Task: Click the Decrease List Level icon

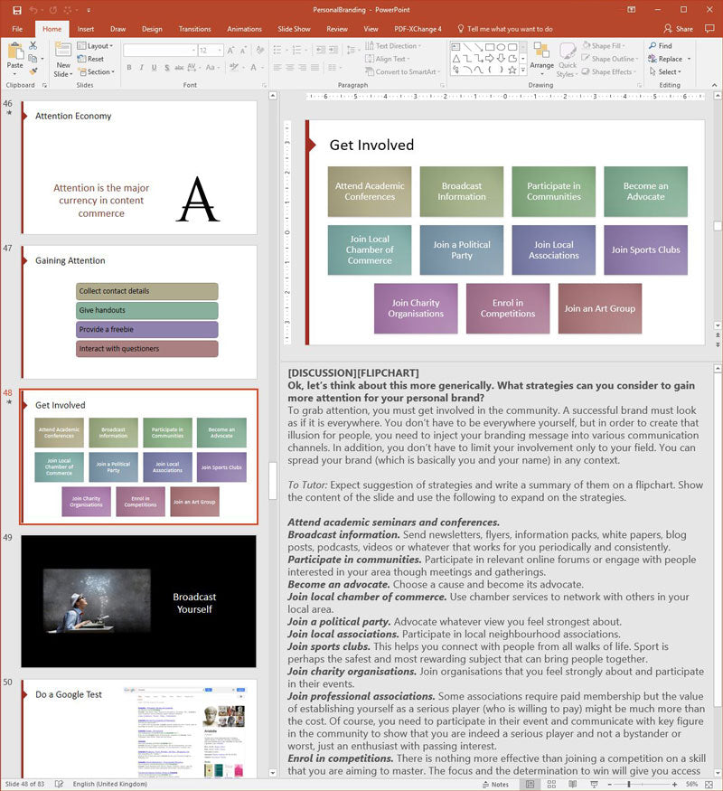Action: tap(321, 50)
